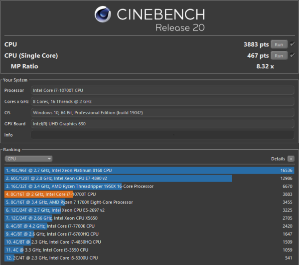Select Core i7-6700HQ ranking row
This screenshot has width=299, height=265.
[x=149, y=234]
